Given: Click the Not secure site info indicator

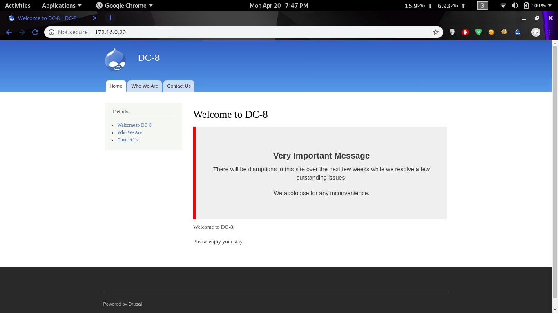Looking at the screenshot, I should [x=68, y=32].
